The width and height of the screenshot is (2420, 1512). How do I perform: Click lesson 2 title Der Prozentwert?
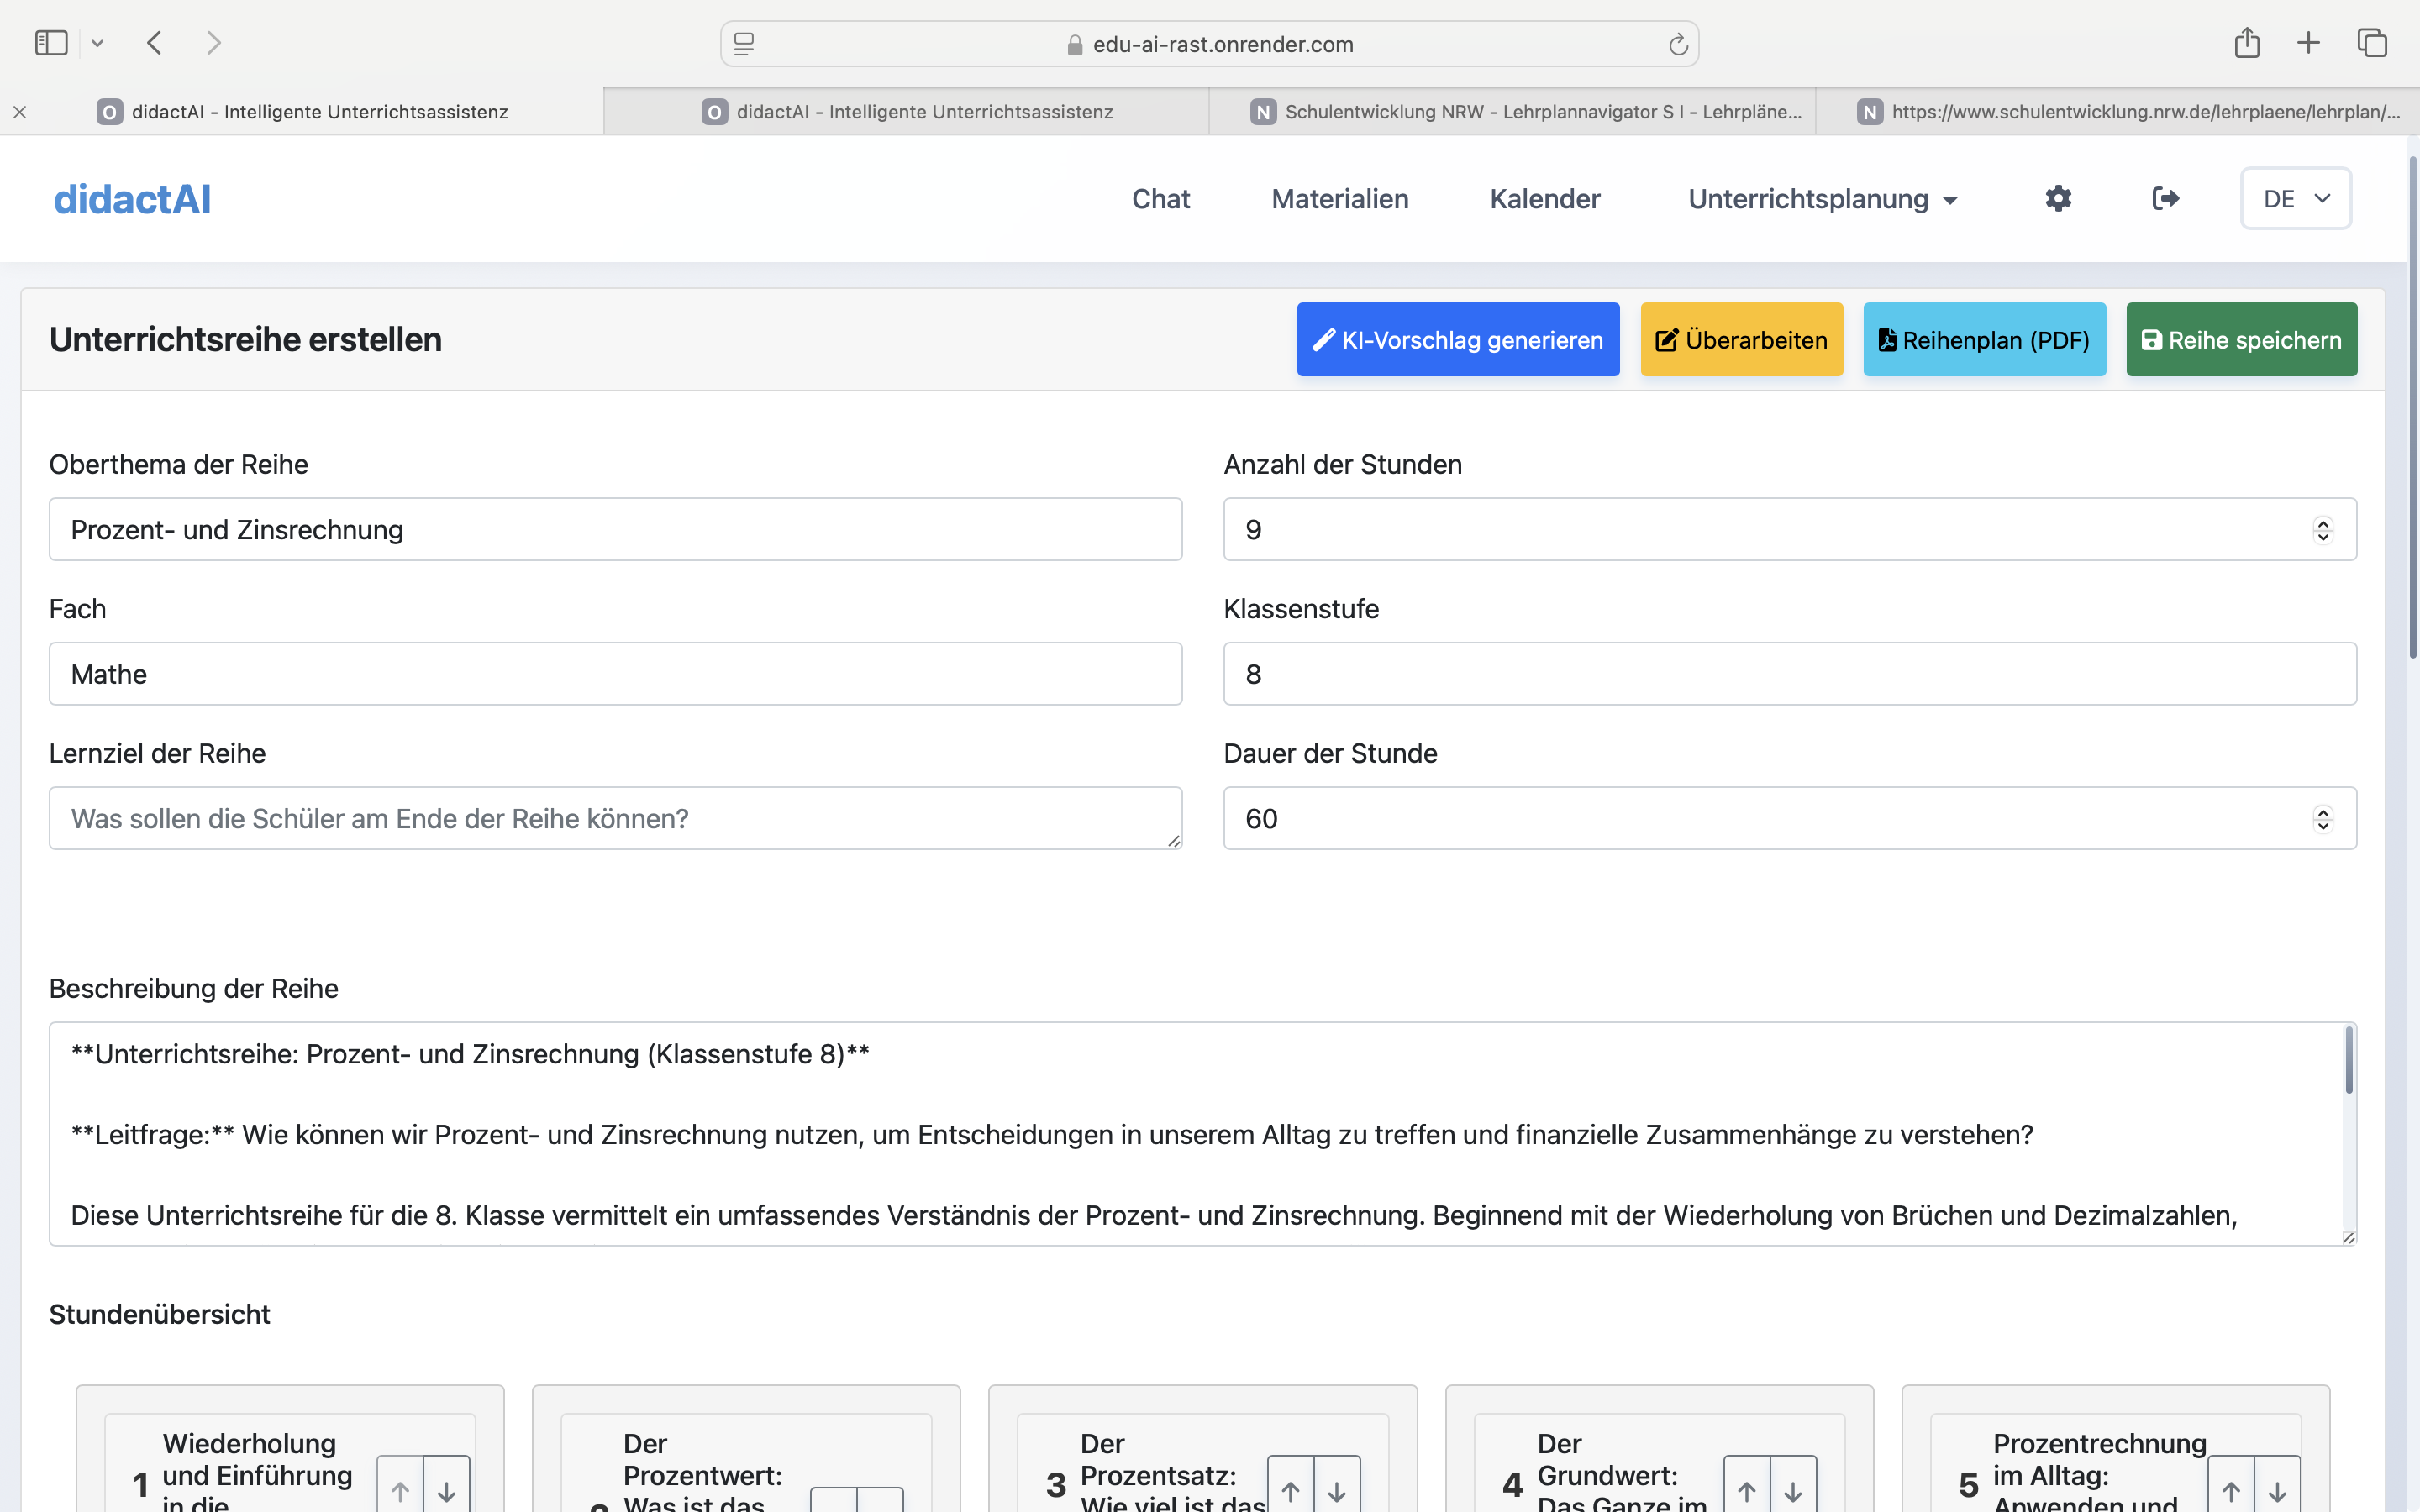pyautogui.click(x=702, y=1472)
